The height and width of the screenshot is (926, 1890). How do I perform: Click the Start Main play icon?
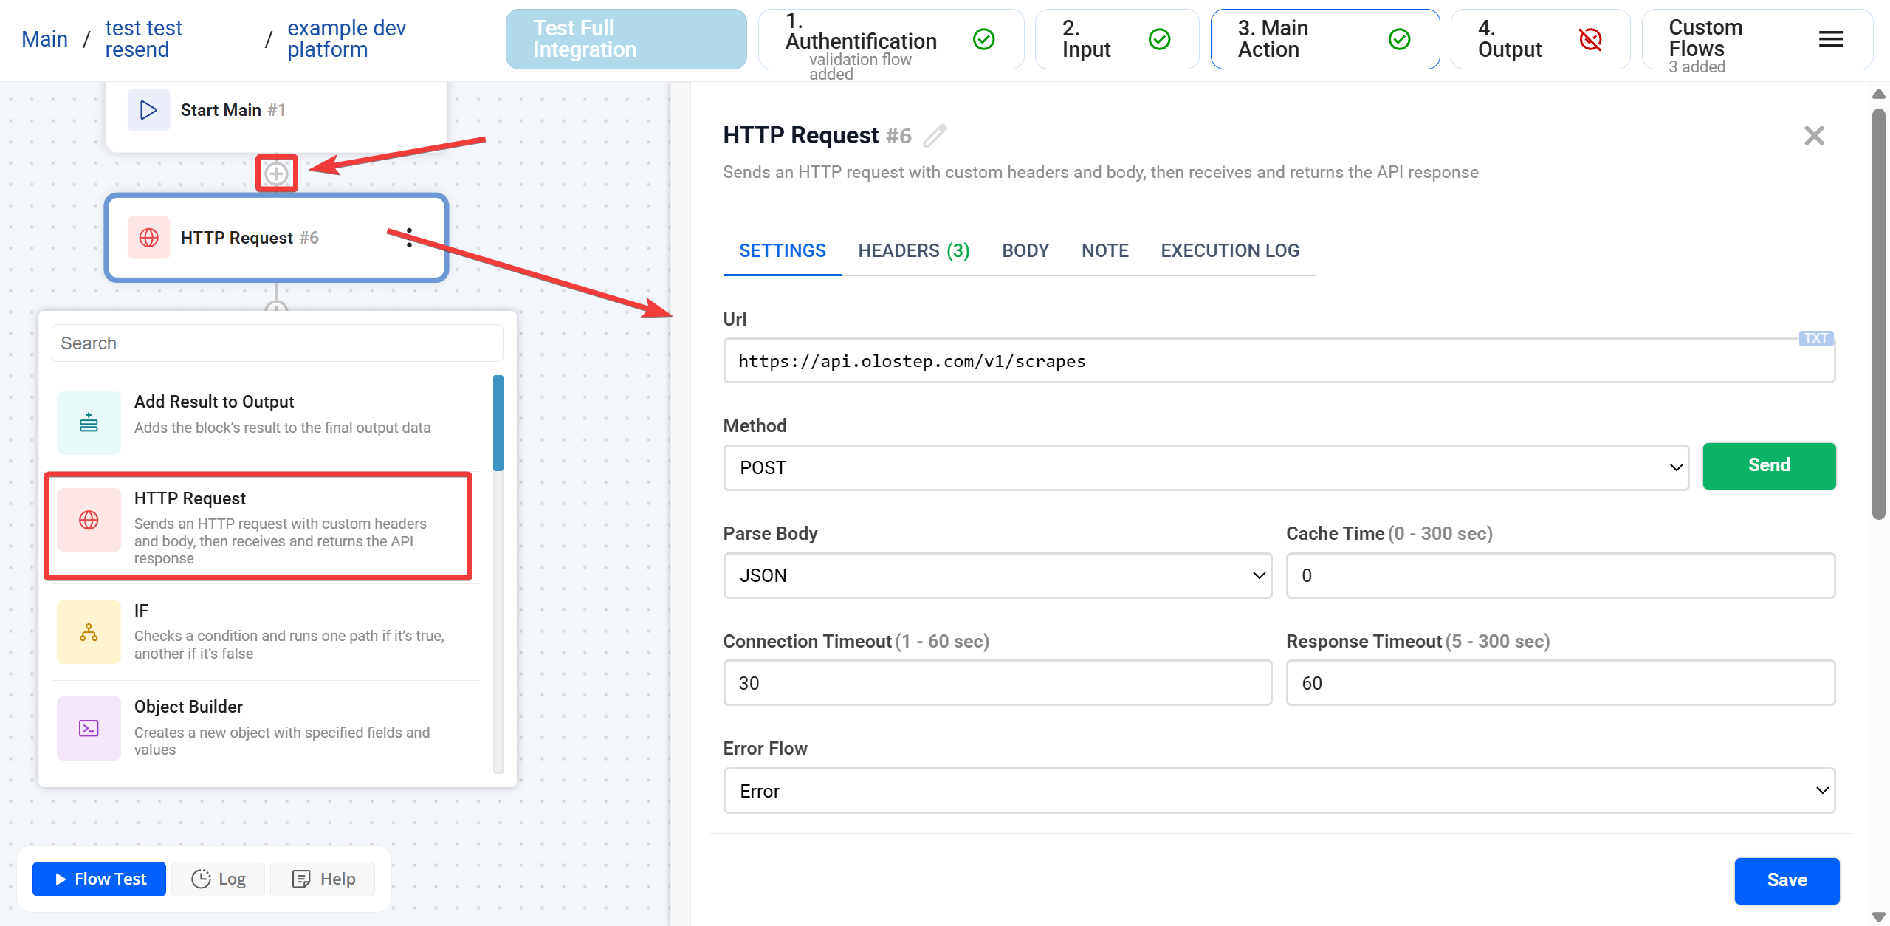tap(148, 110)
